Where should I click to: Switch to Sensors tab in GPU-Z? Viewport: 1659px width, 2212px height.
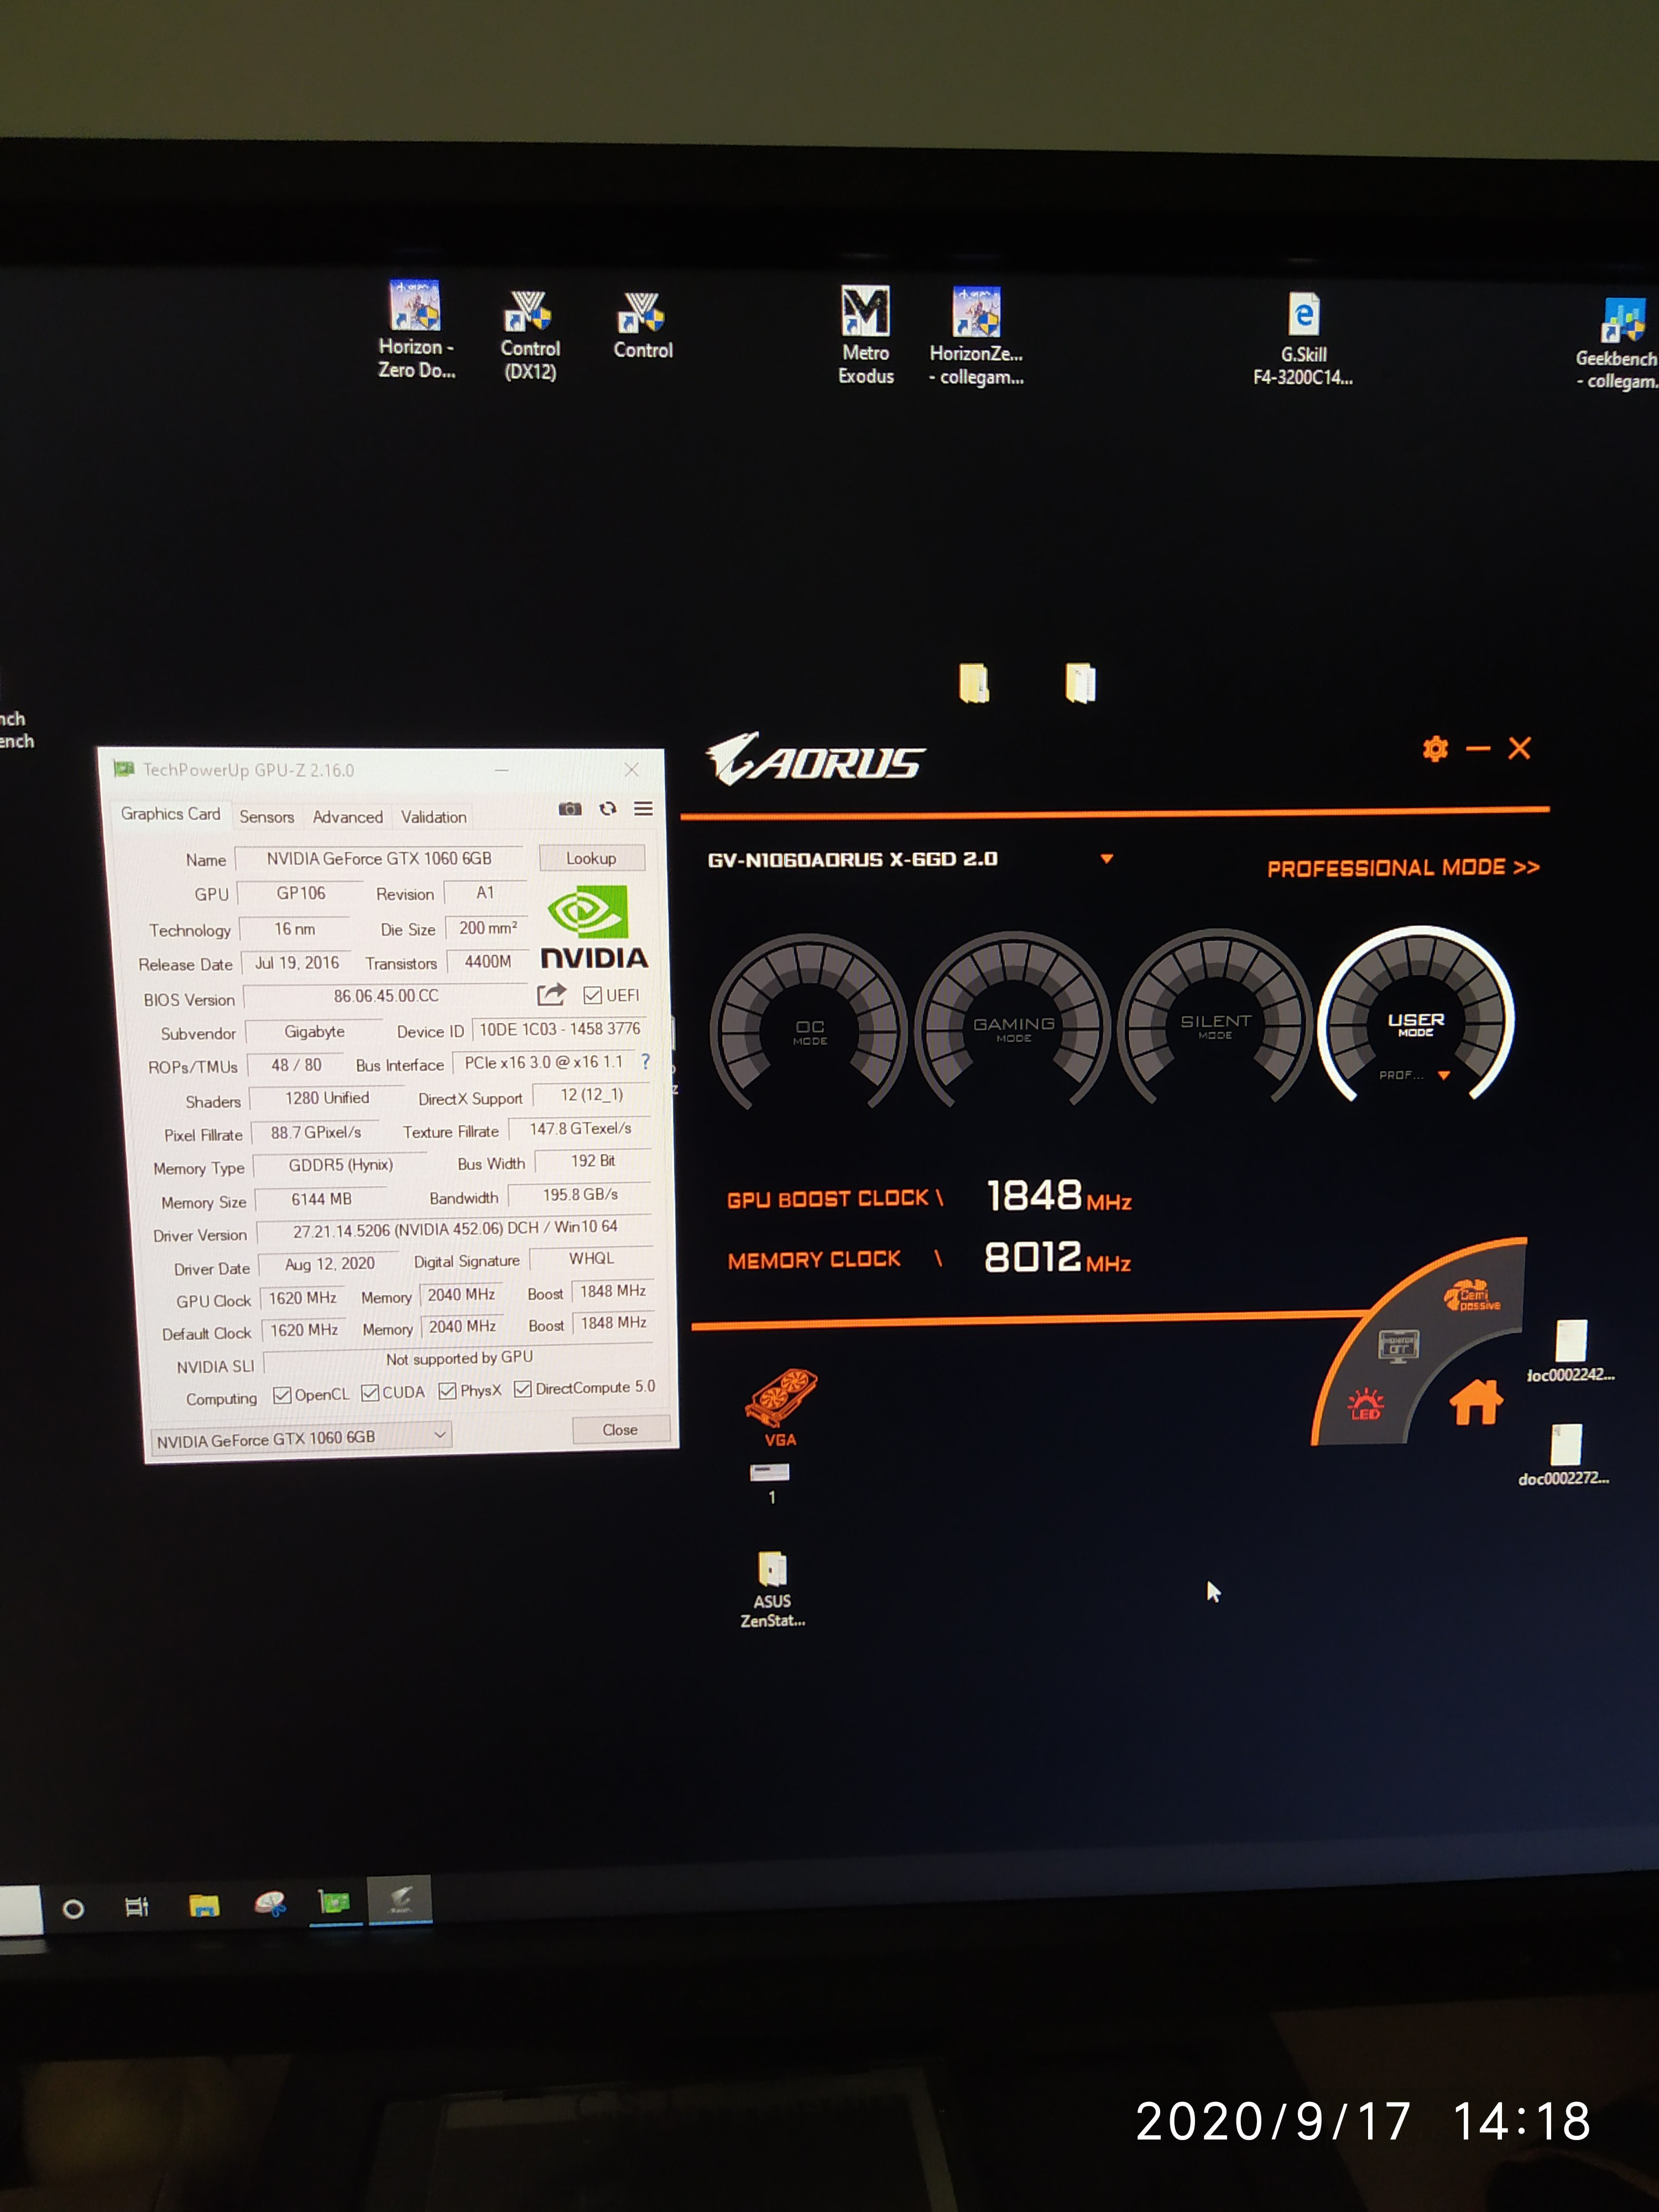(267, 817)
